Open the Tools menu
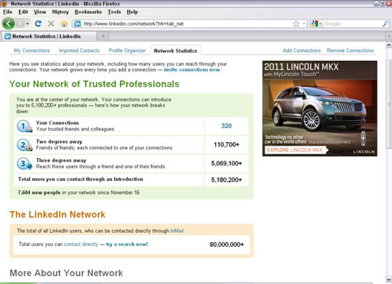The image size is (392, 284). (114, 12)
